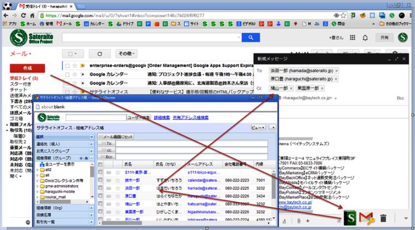Check the 原口豊 contact checkbox
Screen dimensions: 415x230
pos(100,196)
